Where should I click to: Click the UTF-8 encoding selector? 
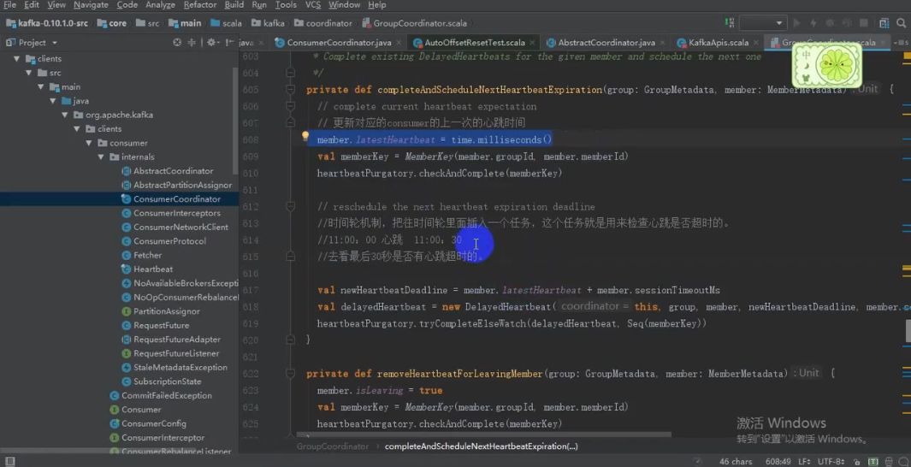[x=832, y=461]
